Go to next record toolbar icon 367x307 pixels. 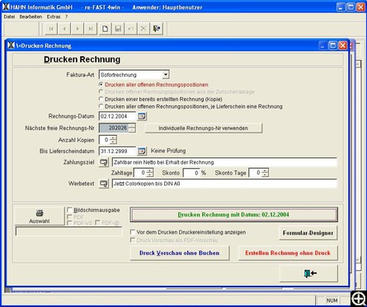[x=78, y=29]
